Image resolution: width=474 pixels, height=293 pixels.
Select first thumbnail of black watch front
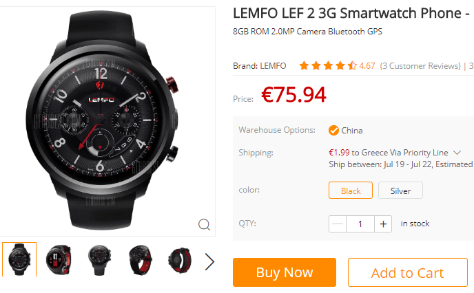[19, 259]
